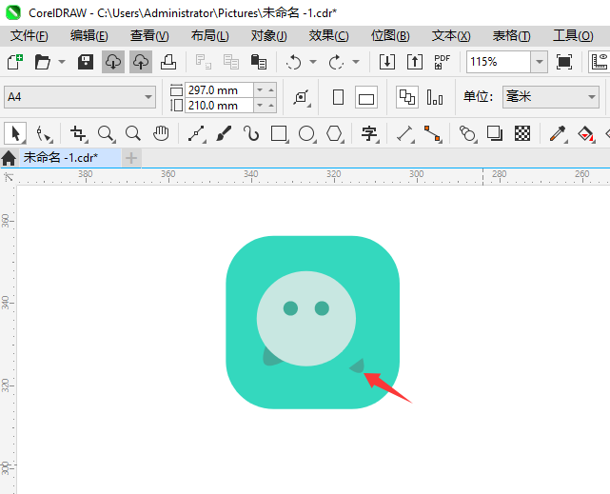
Task: Expand the open-file arrow dropdown
Action: (x=62, y=62)
